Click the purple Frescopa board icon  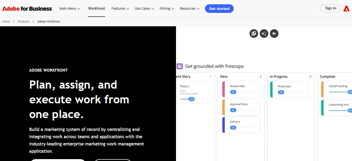pyautogui.click(x=179, y=66)
